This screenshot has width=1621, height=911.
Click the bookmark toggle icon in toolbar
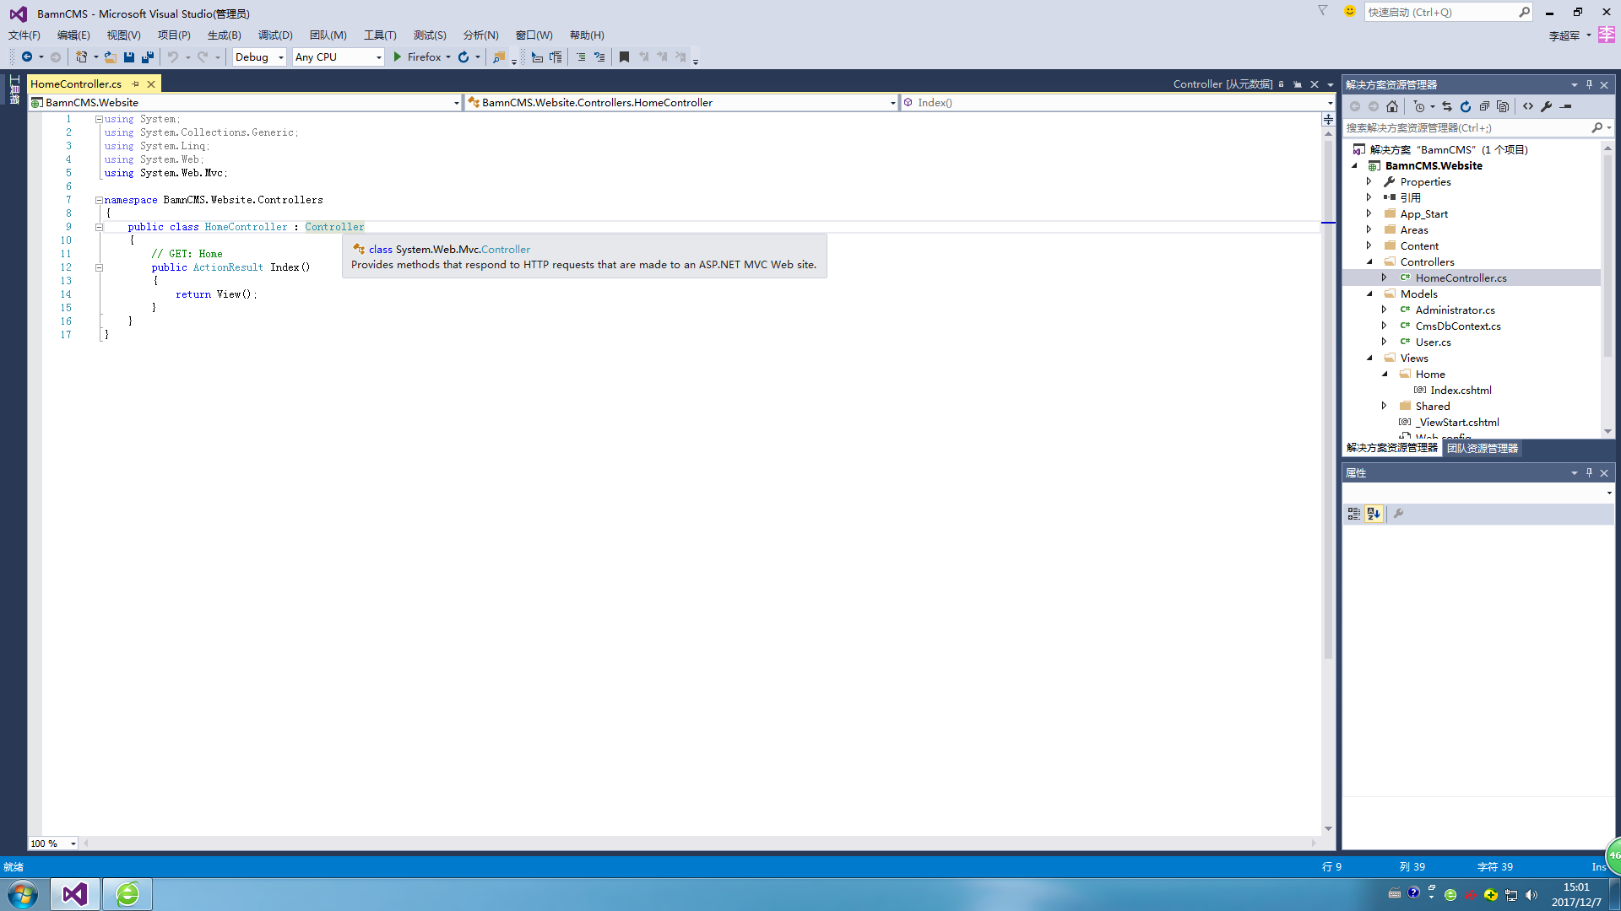tap(624, 57)
